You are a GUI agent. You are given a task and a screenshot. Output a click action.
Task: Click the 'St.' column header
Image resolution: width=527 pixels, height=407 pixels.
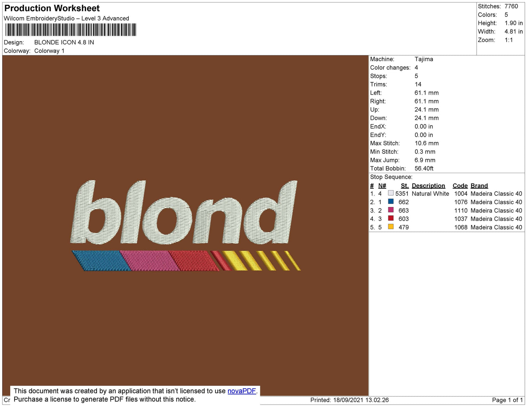point(405,186)
